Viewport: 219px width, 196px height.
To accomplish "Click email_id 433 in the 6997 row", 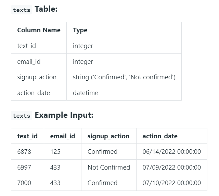I will (x=63, y=167).
